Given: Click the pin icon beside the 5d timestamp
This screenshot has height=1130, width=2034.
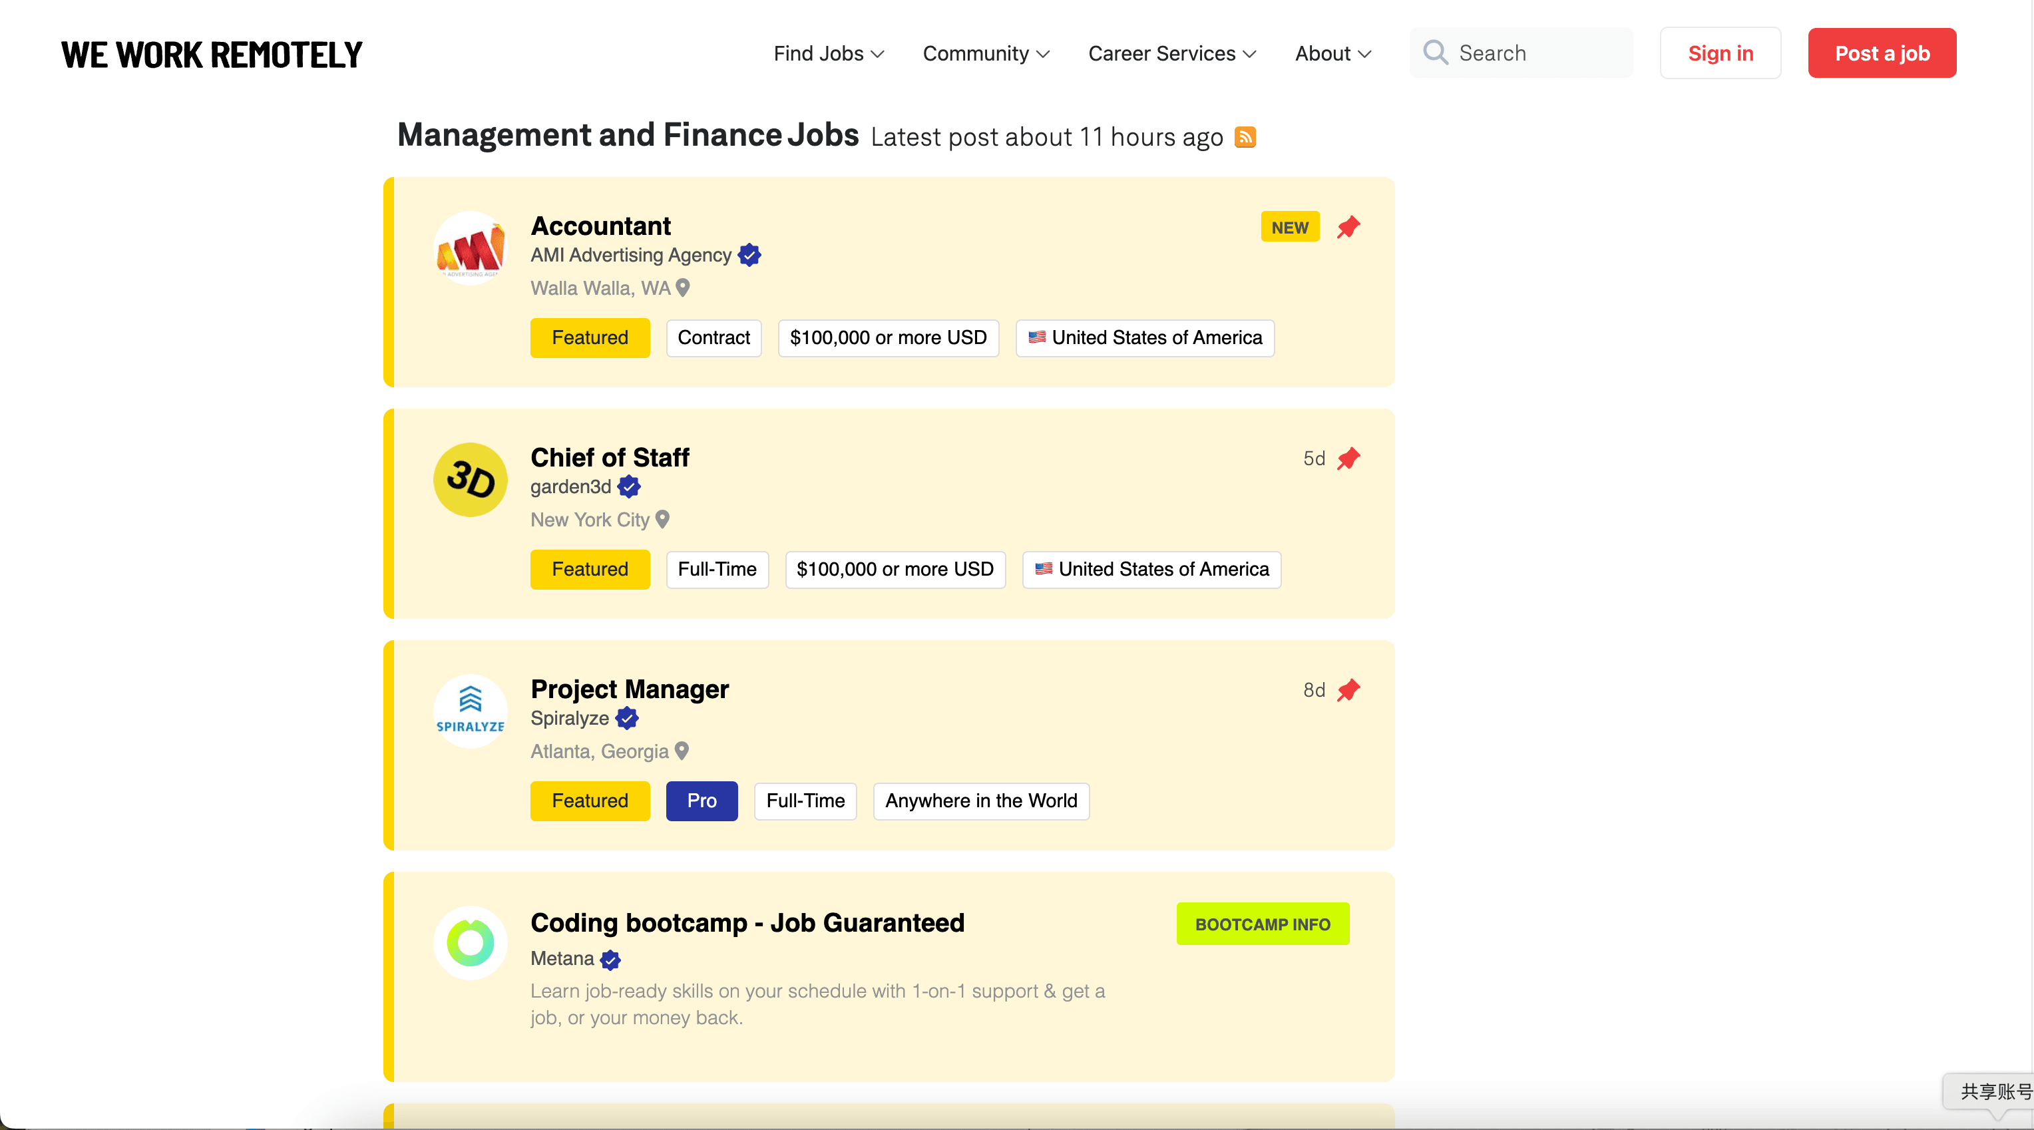Looking at the screenshot, I should [1348, 459].
